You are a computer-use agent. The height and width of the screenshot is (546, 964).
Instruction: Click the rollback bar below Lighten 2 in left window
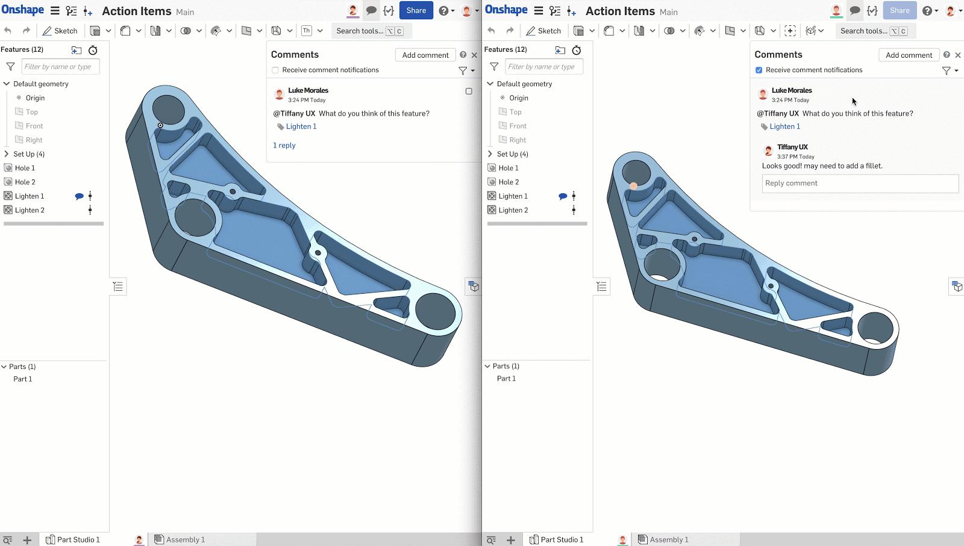[54, 223]
